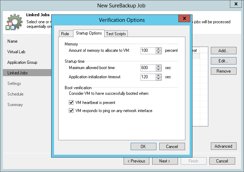The width and height of the screenshot is (244, 172).
Task: Select the Startup Options tab
Action: 89,33
